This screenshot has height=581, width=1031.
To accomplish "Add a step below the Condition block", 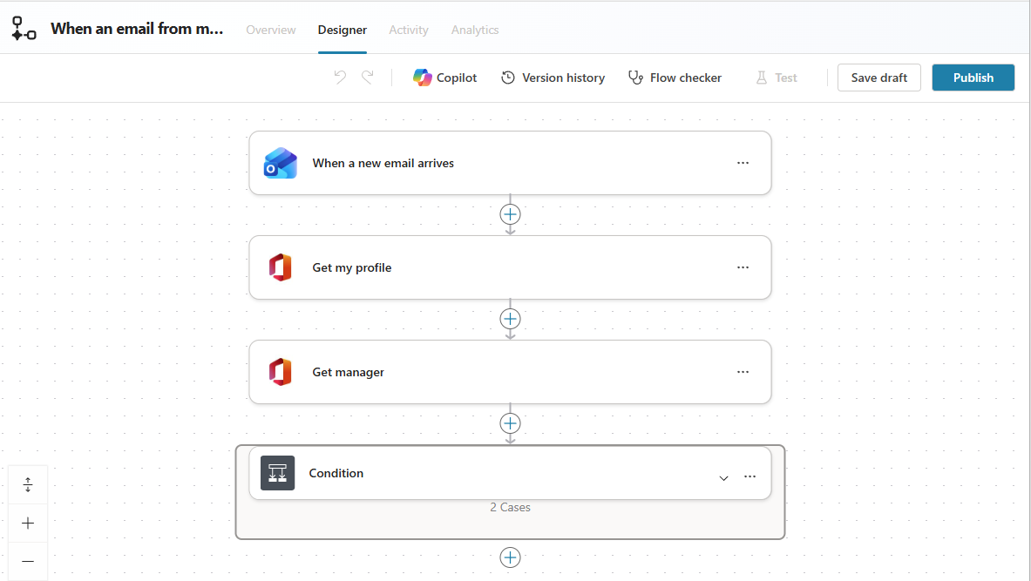I will 510,557.
